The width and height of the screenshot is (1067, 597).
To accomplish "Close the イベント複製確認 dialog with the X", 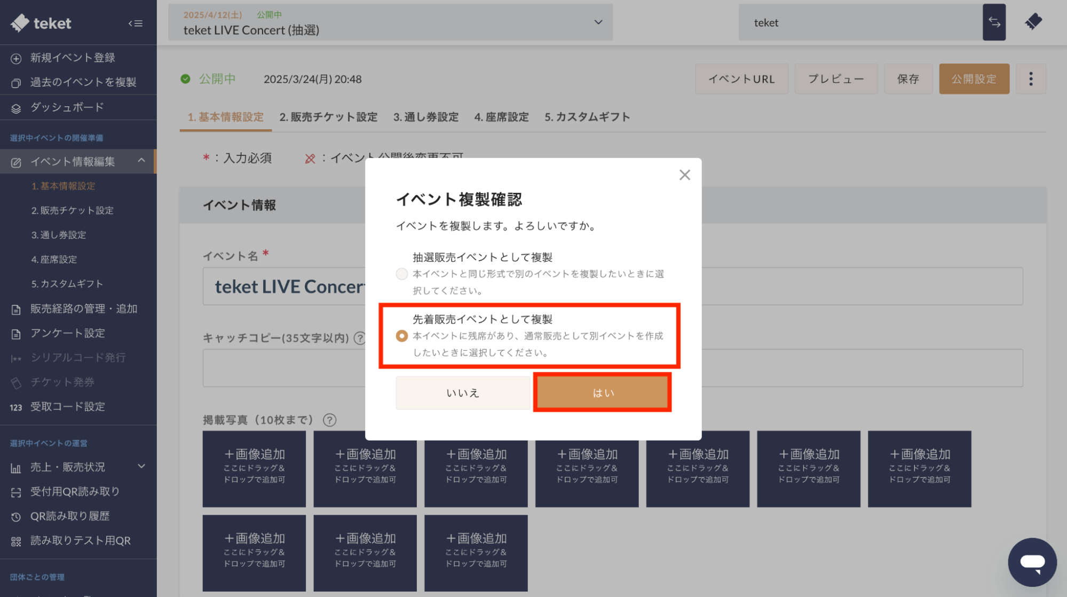I will click(685, 175).
